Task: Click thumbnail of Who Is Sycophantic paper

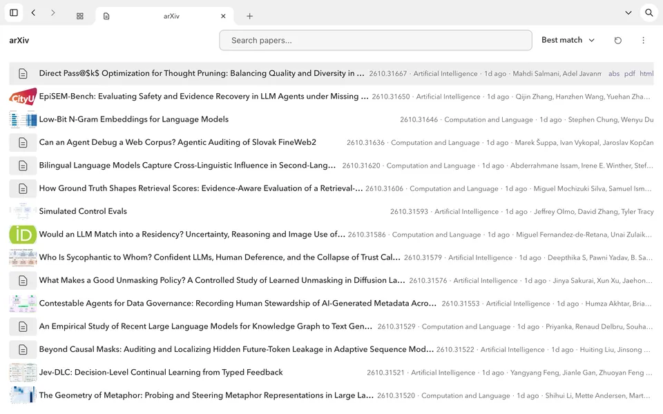Action: (23, 257)
